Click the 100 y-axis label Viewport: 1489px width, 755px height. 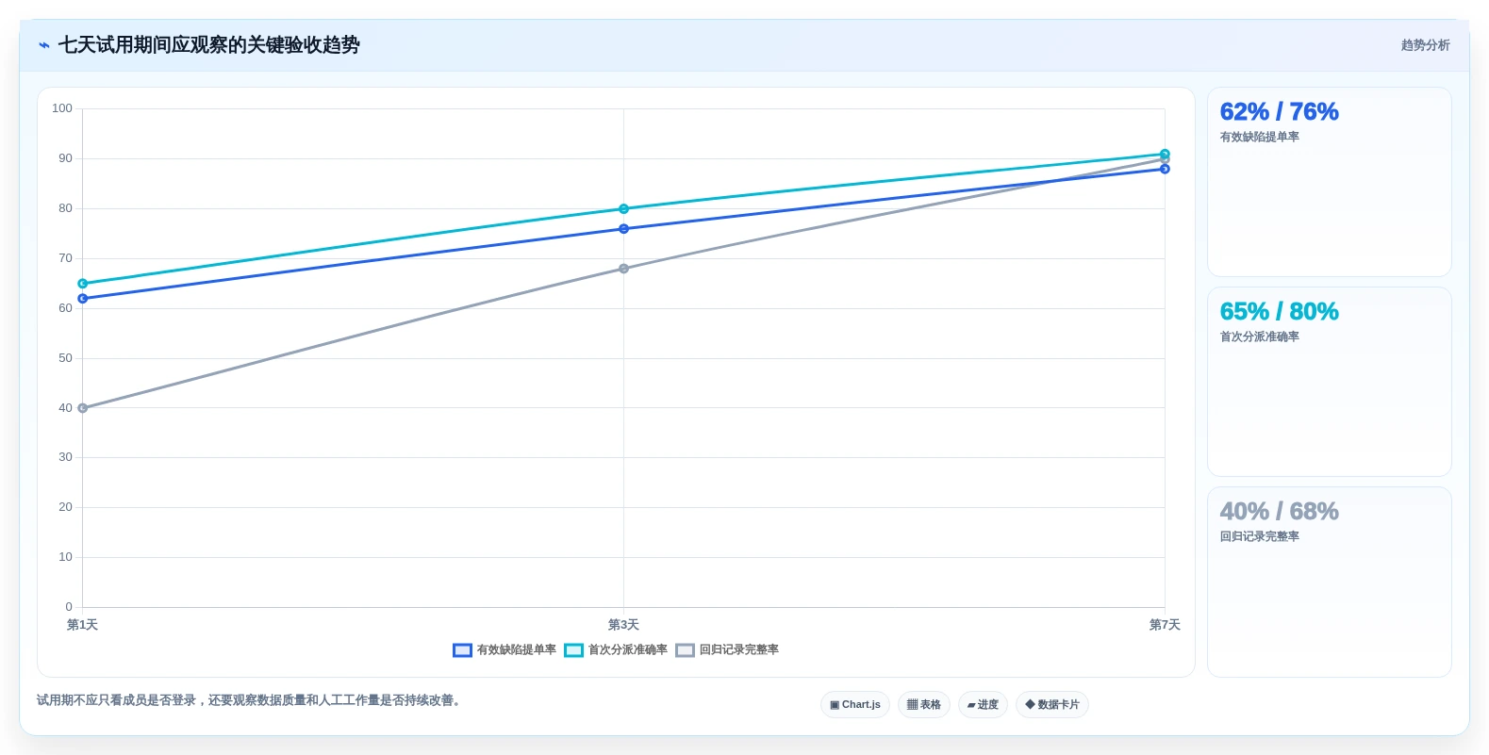[62, 108]
